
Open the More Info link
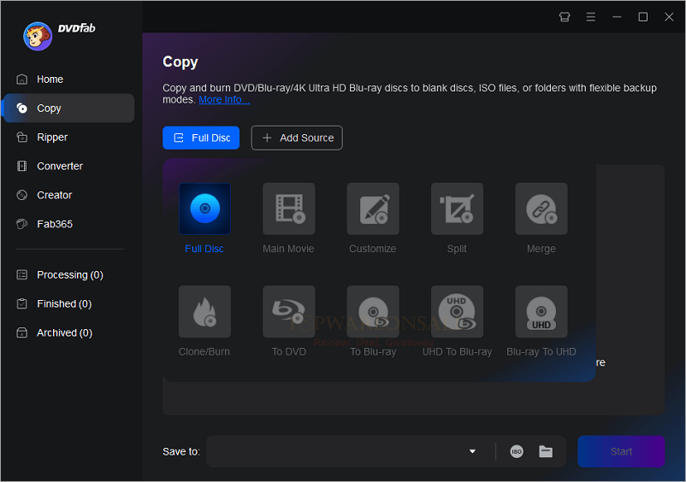(x=224, y=100)
